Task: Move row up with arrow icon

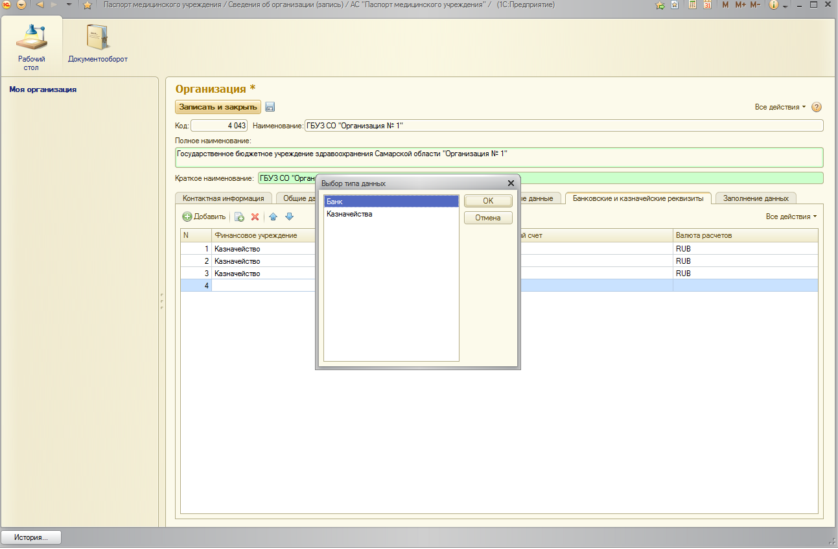Action: tap(274, 217)
